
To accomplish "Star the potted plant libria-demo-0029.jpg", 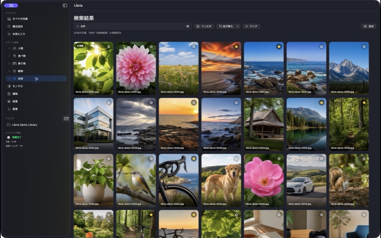I will pos(109,159).
